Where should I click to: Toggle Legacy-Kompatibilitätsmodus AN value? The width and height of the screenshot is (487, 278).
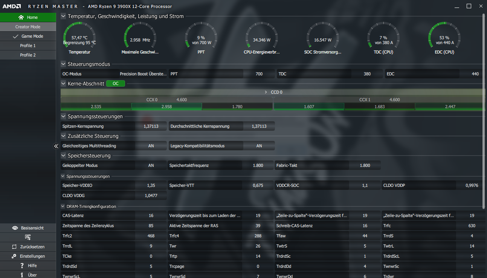(259, 146)
